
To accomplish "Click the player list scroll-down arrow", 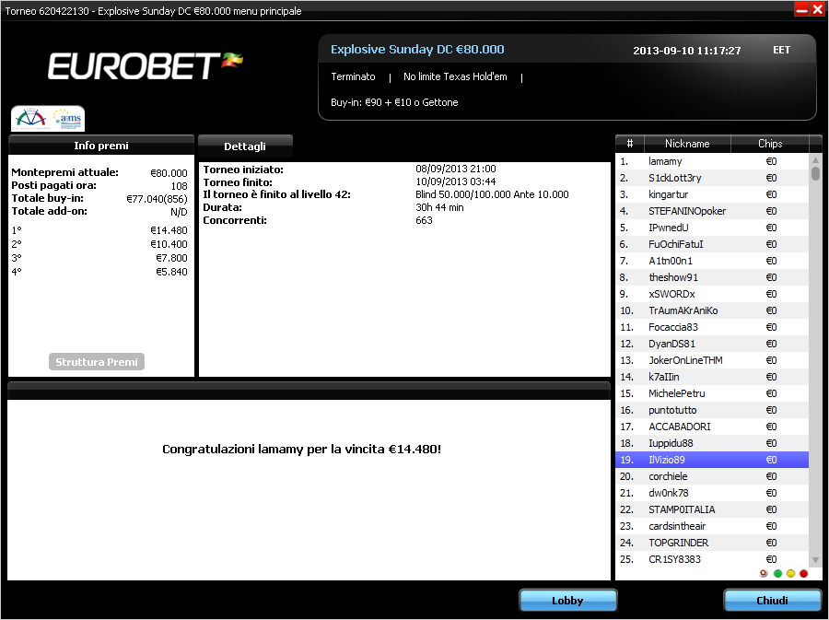I will pos(815,560).
